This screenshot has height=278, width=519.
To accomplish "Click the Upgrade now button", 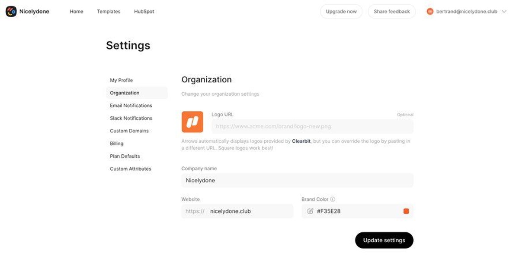I will (341, 12).
